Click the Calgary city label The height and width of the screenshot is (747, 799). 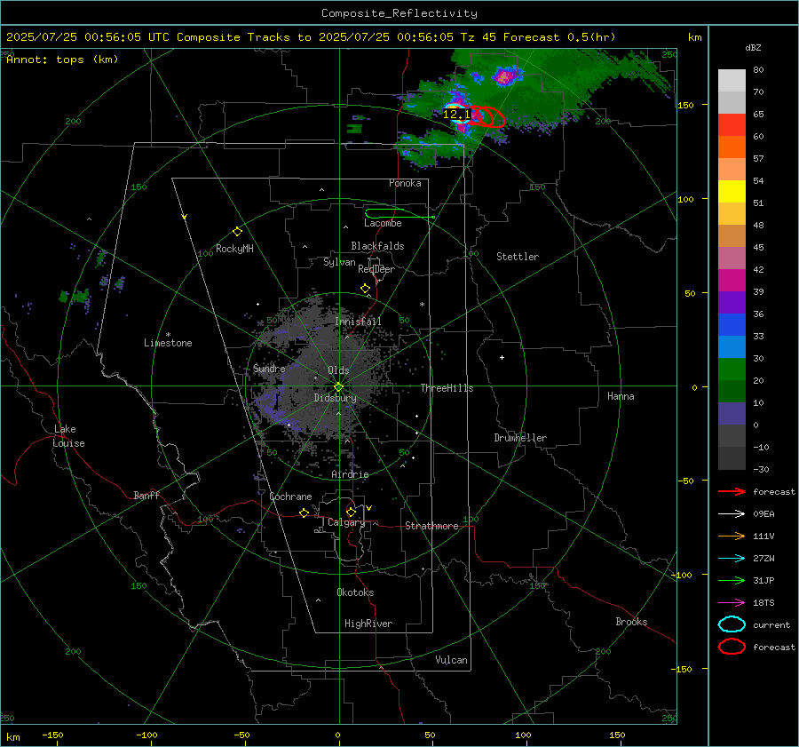(346, 522)
